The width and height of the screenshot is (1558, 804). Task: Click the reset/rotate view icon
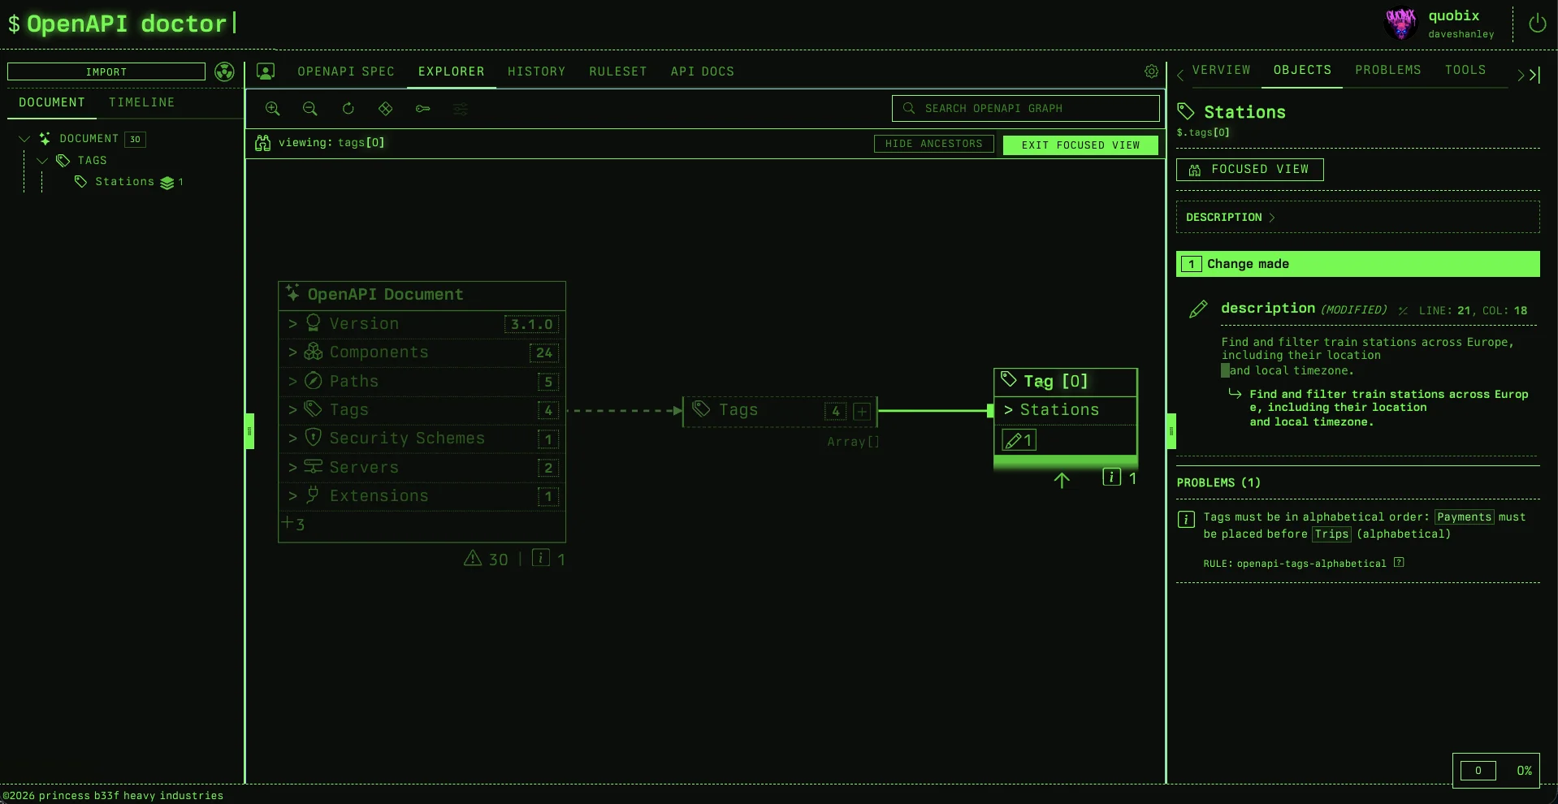pos(348,109)
